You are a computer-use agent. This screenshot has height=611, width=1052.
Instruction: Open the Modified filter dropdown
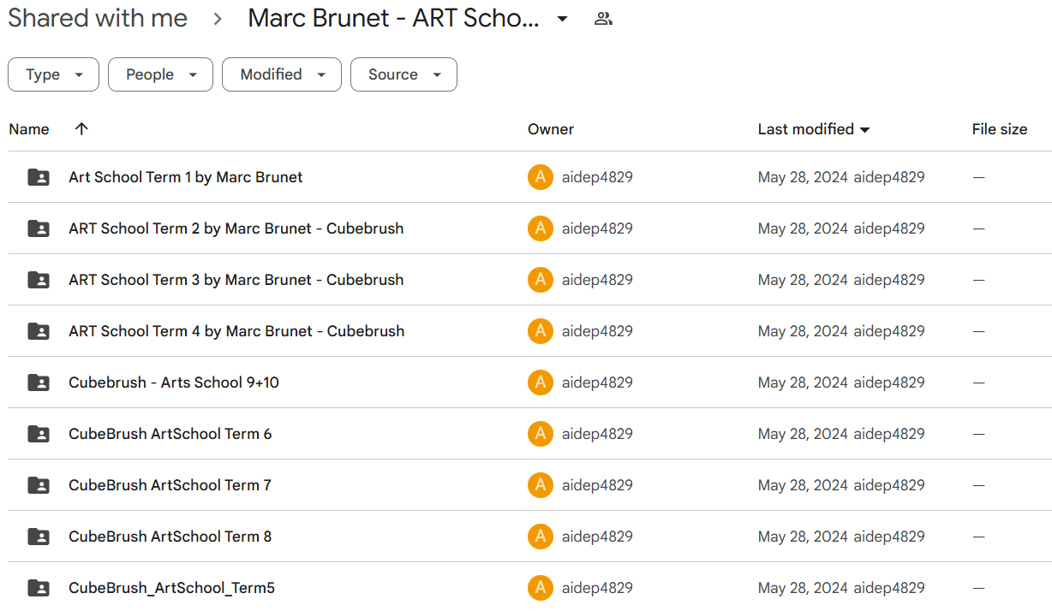282,74
